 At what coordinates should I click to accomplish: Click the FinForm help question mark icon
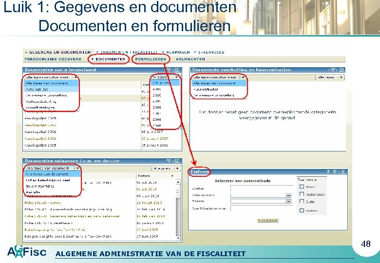[328, 171]
